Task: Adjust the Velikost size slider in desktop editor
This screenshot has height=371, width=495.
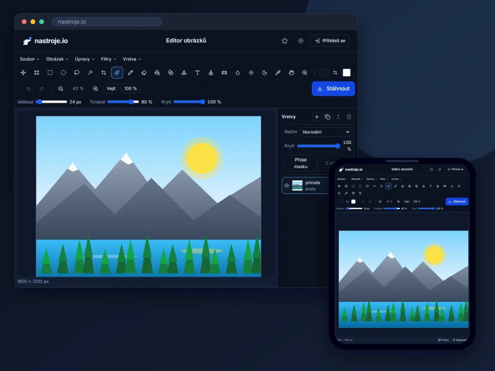Action: [51, 102]
